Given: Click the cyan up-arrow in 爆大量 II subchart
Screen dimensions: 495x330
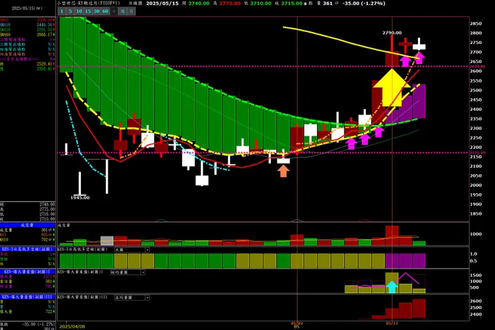Looking at the screenshot, I should 392,287.
